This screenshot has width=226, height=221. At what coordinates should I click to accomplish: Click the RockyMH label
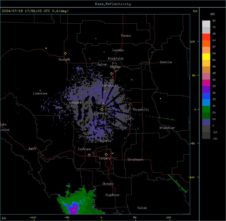coord(64,60)
